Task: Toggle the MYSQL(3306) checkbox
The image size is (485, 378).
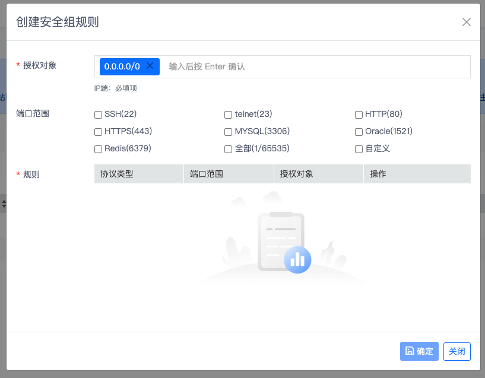Action: (229, 132)
